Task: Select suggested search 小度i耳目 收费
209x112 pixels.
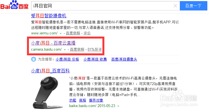Action: click(x=95, y=59)
